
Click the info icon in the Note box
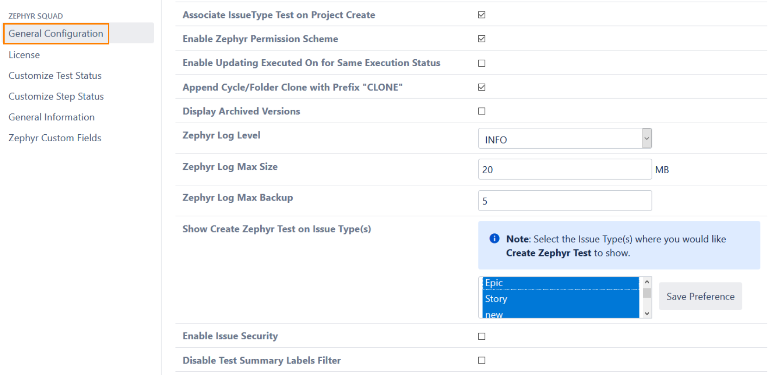click(x=494, y=238)
